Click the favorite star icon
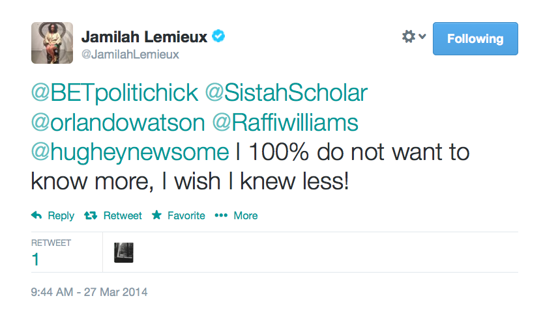The image size is (543, 324). [x=156, y=215]
